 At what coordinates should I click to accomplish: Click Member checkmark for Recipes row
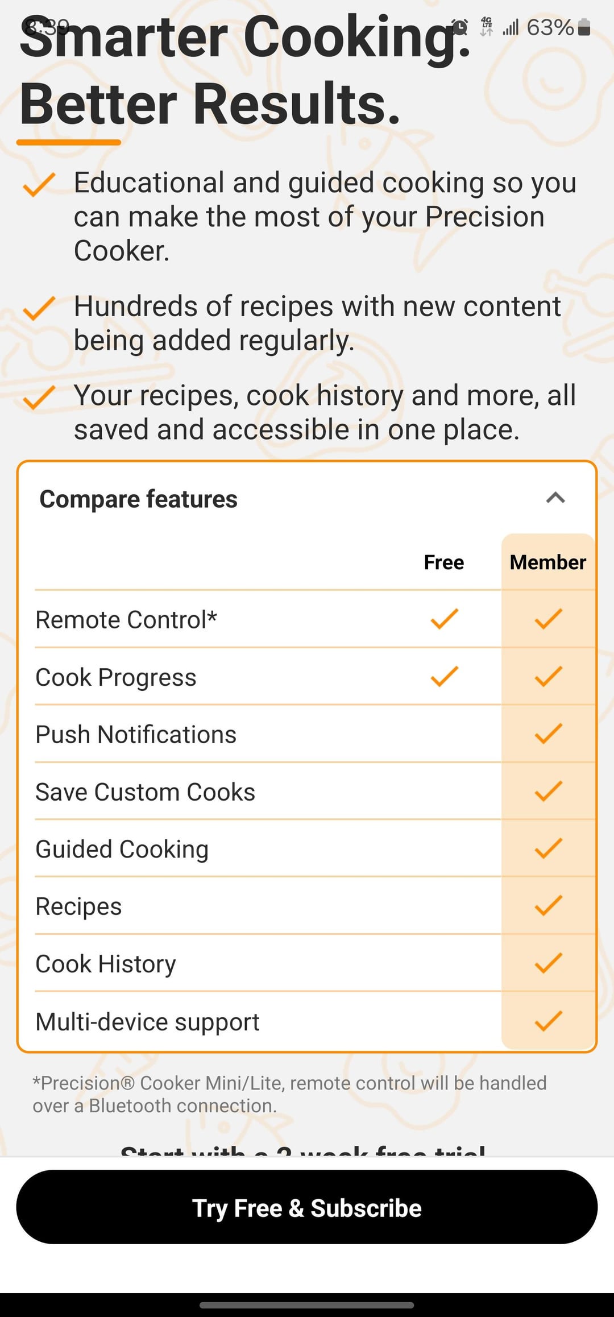click(x=548, y=906)
